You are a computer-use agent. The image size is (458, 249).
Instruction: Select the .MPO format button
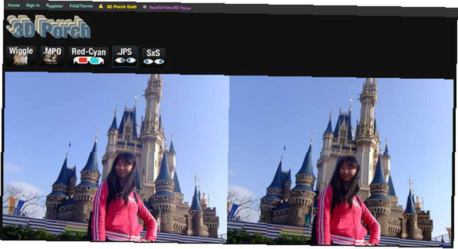52,55
